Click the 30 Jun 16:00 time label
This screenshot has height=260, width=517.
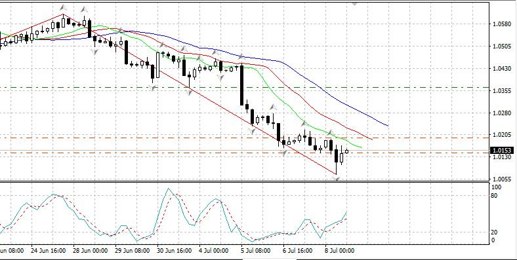(175, 251)
